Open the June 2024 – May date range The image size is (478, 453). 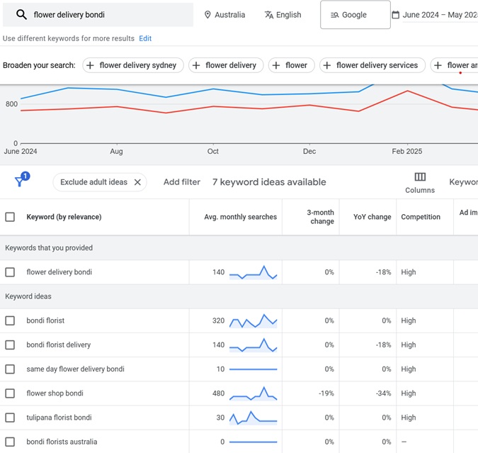pyautogui.click(x=435, y=15)
